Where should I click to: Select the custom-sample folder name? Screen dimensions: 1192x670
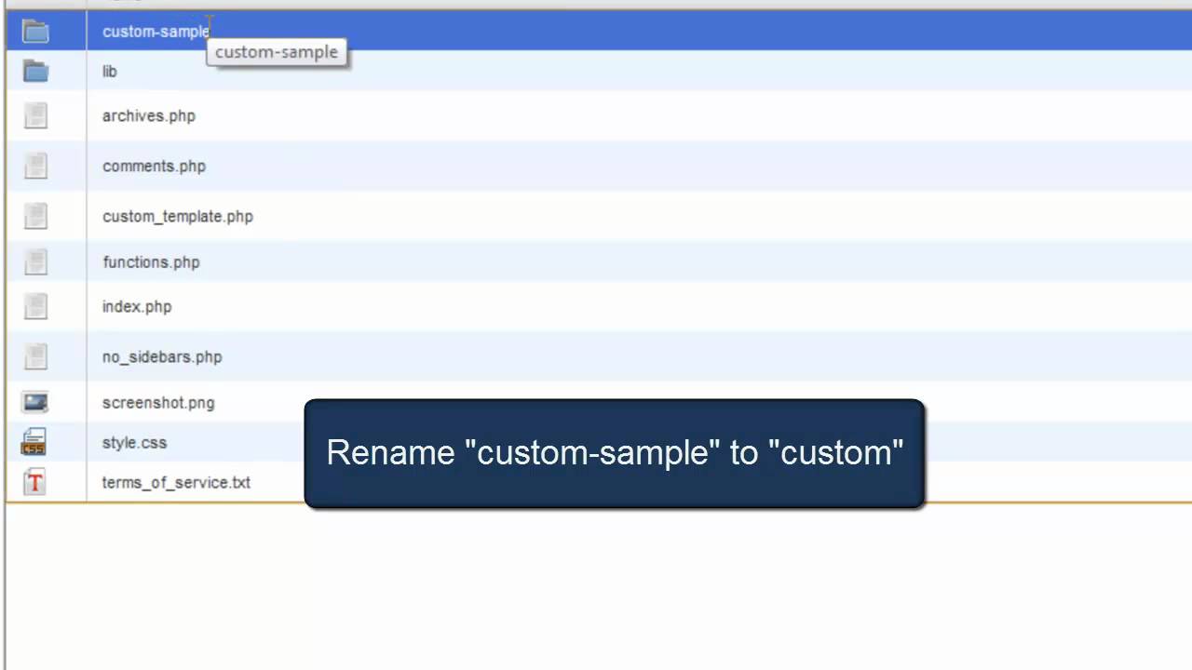(x=155, y=32)
